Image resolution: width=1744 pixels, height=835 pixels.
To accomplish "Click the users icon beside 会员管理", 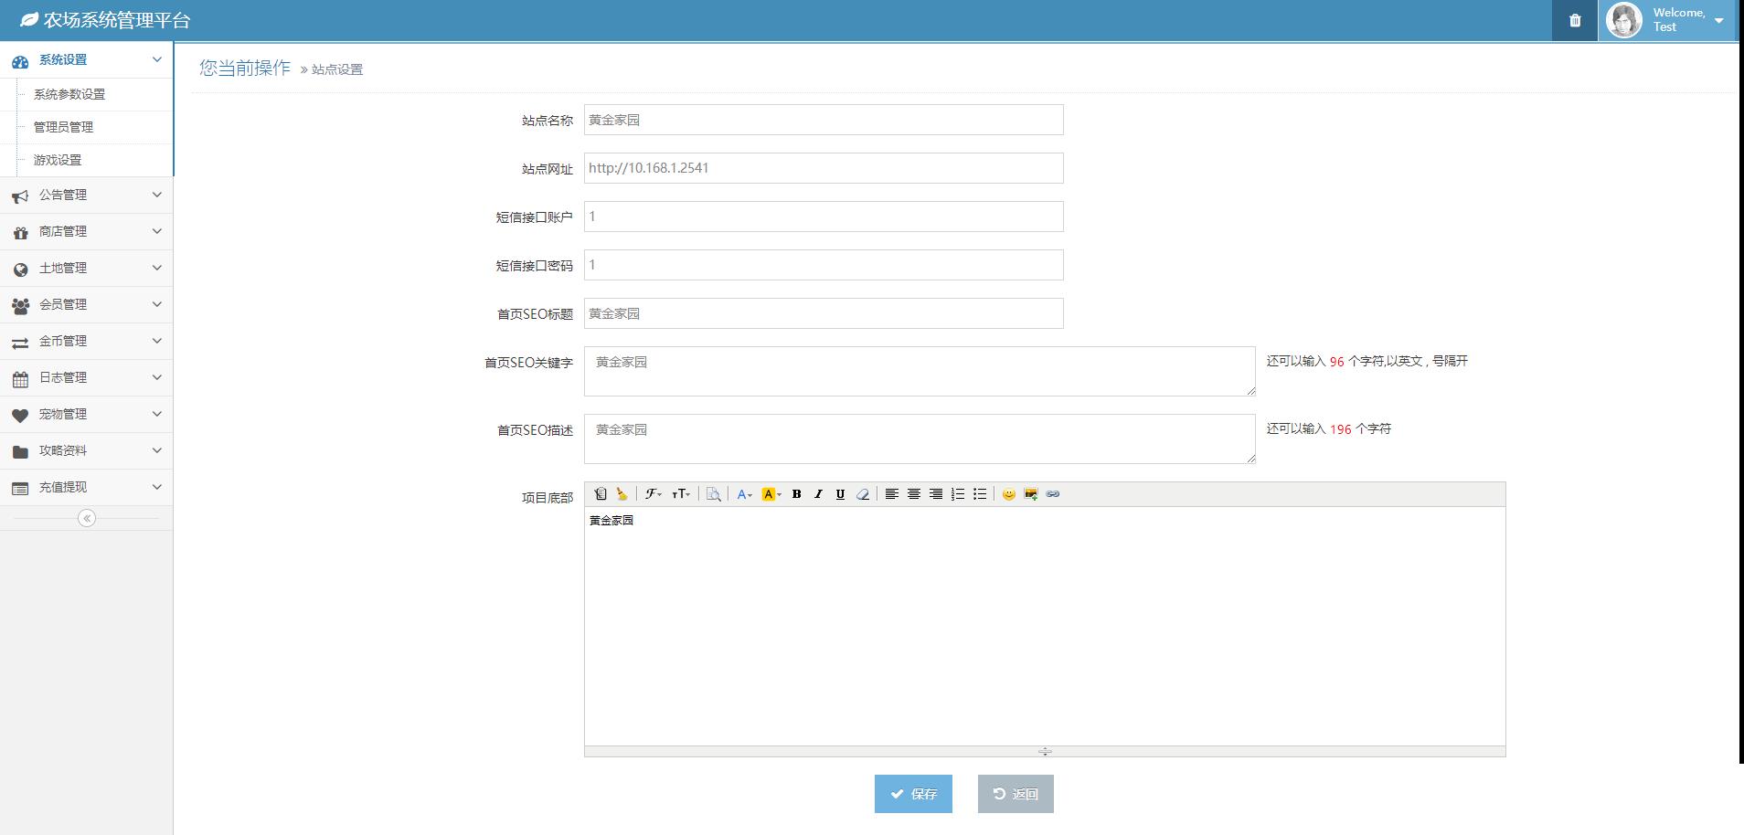I will (x=20, y=305).
